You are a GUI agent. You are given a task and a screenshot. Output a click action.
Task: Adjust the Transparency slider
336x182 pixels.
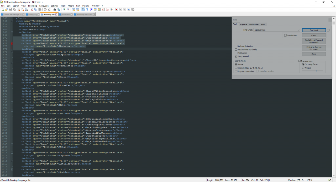tap(317, 71)
